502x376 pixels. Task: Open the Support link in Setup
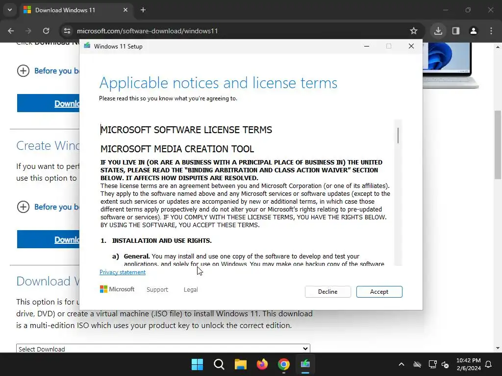click(x=157, y=289)
